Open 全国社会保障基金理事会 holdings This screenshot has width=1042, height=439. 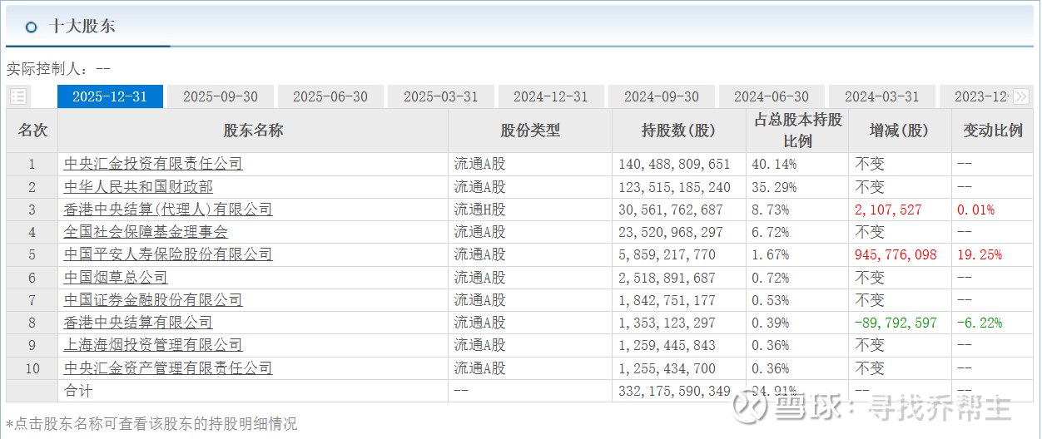point(146,232)
